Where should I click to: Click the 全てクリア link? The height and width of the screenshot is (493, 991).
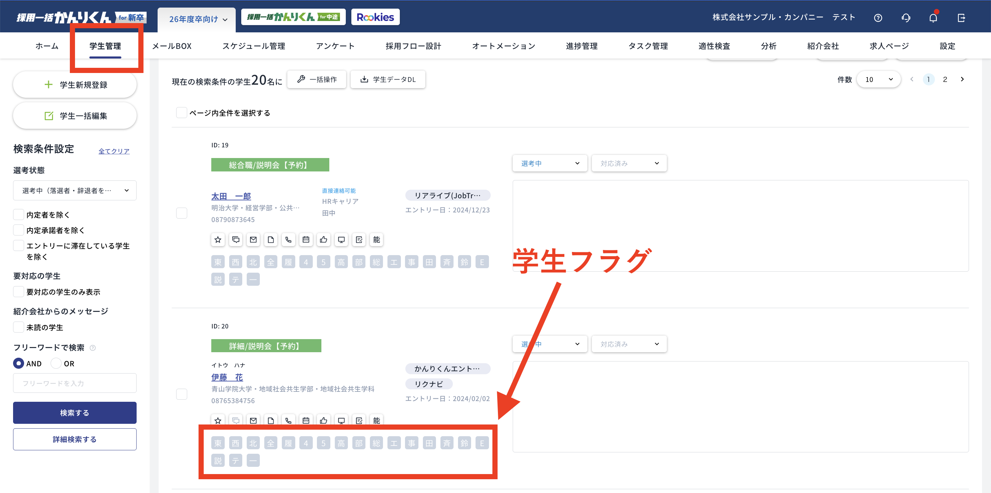click(x=114, y=151)
